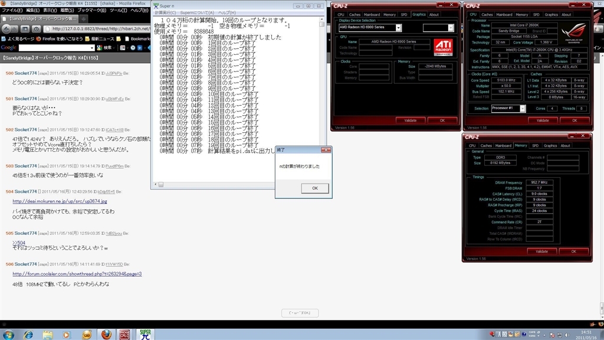Click 'Core Speed 5103.0 MHz' value
The width and height of the screenshot is (604, 340).
[x=505, y=80]
